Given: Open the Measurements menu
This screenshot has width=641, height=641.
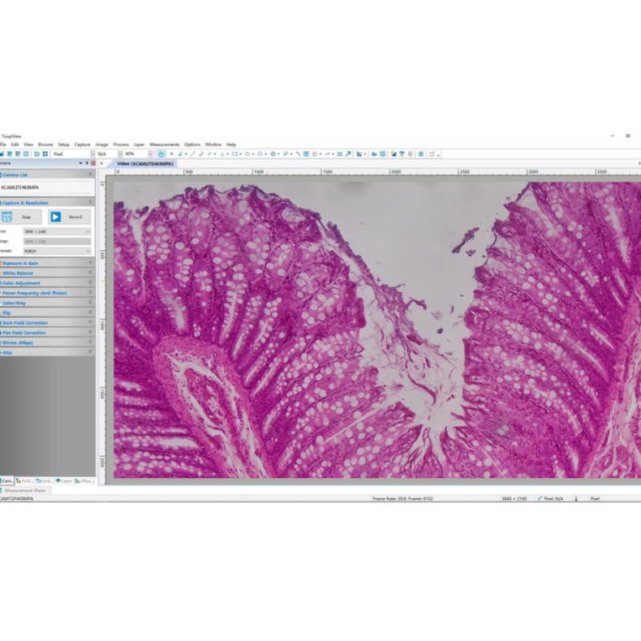Looking at the screenshot, I should (164, 144).
